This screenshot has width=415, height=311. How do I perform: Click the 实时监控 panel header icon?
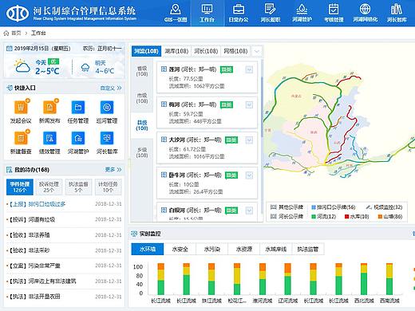(x=134, y=234)
